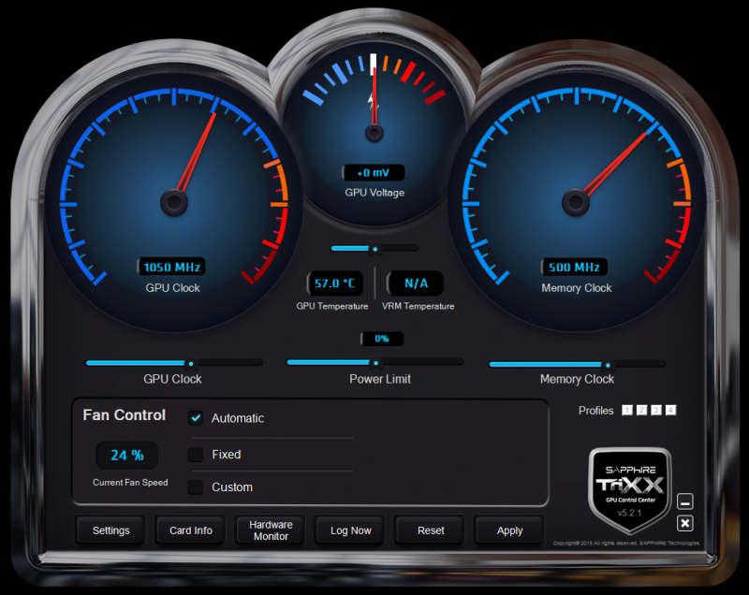The width and height of the screenshot is (749, 595).
Task: Check the Custom fan control option
Action: (196, 487)
